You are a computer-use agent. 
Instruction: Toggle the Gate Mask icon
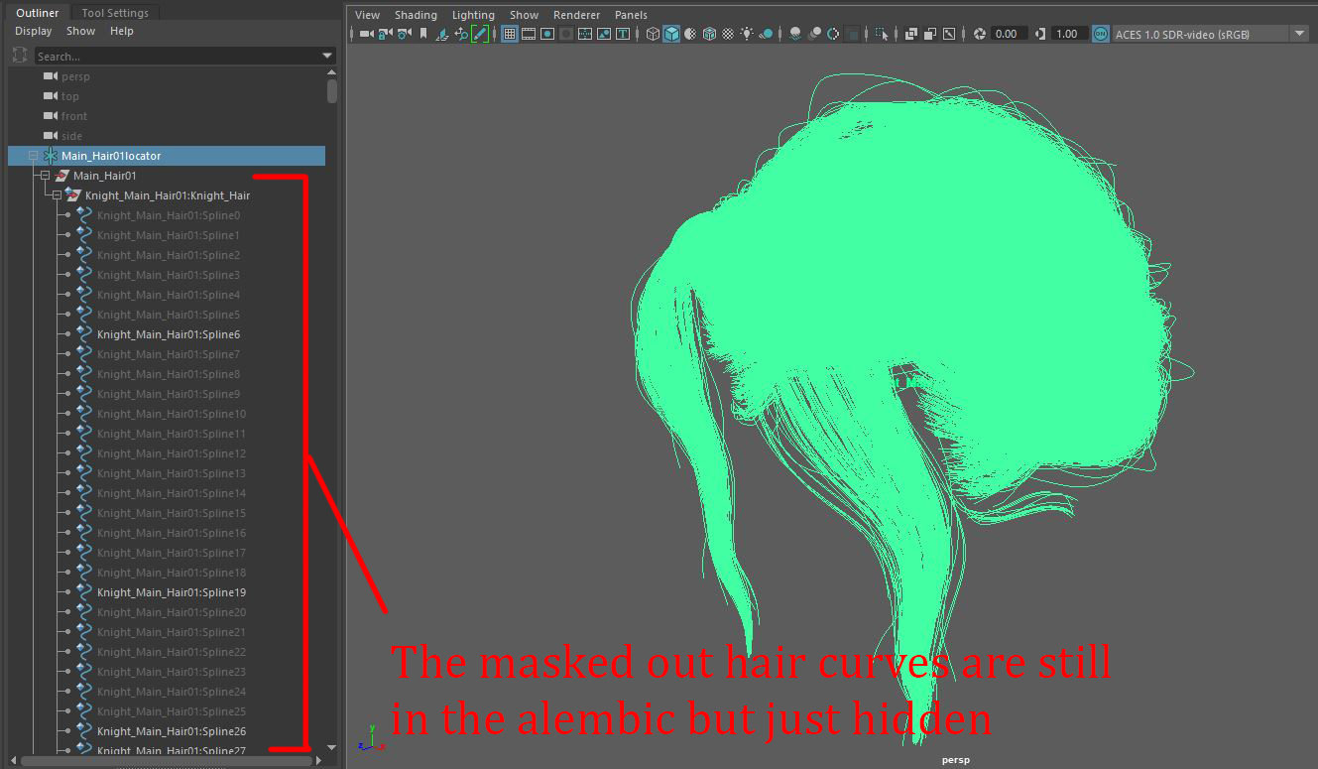566,34
